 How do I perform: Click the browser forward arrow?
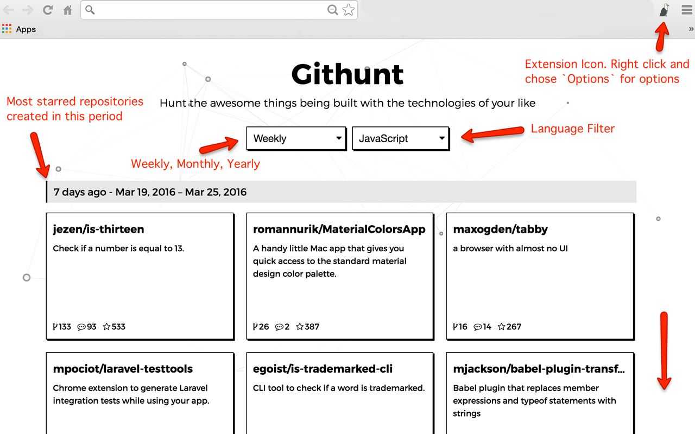28,10
